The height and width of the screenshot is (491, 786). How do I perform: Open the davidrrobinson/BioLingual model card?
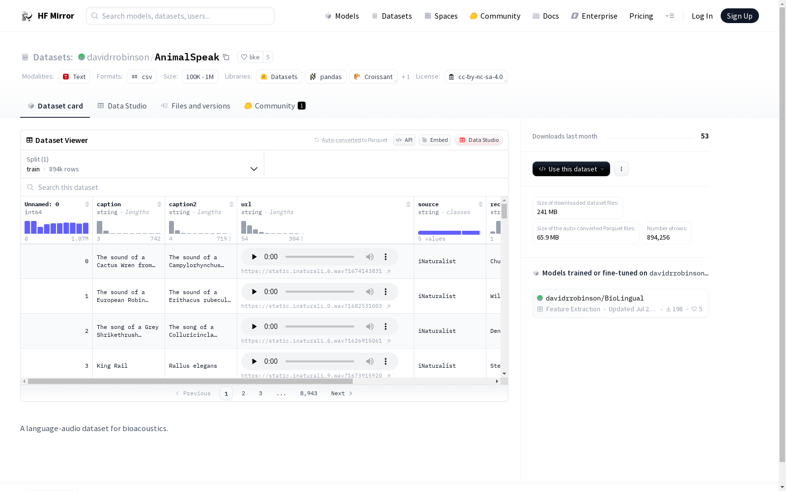pyautogui.click(x=621, y=303)
